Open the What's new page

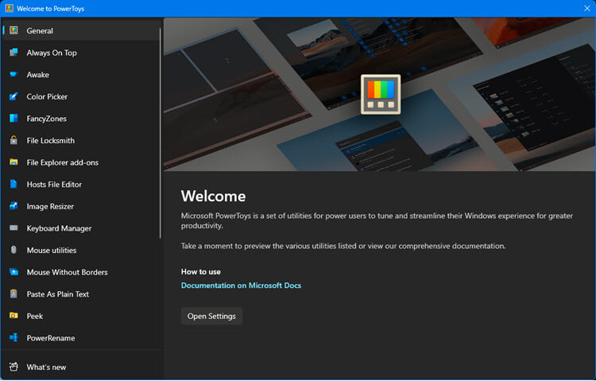80,367
